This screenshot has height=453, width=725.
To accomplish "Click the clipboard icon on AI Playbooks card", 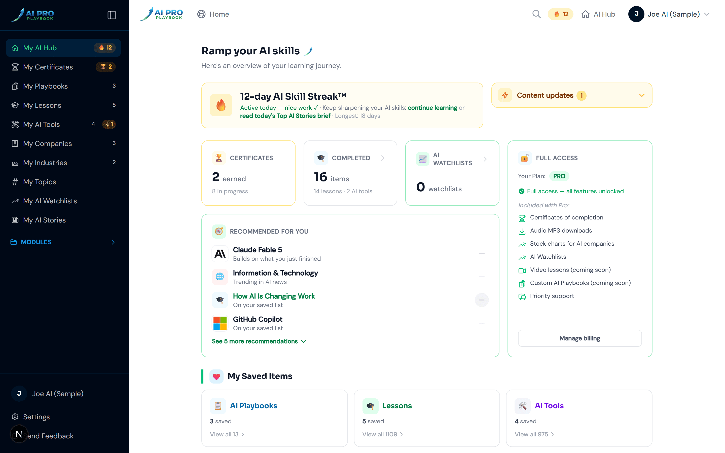I will click(x=218, y=406).
